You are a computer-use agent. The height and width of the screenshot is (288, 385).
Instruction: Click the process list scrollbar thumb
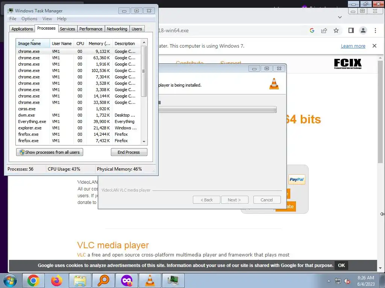click(144, 71)
